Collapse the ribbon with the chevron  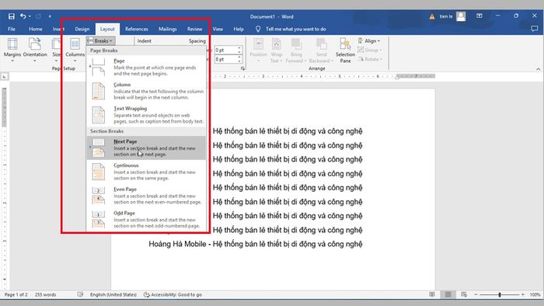tap(538, 69)
